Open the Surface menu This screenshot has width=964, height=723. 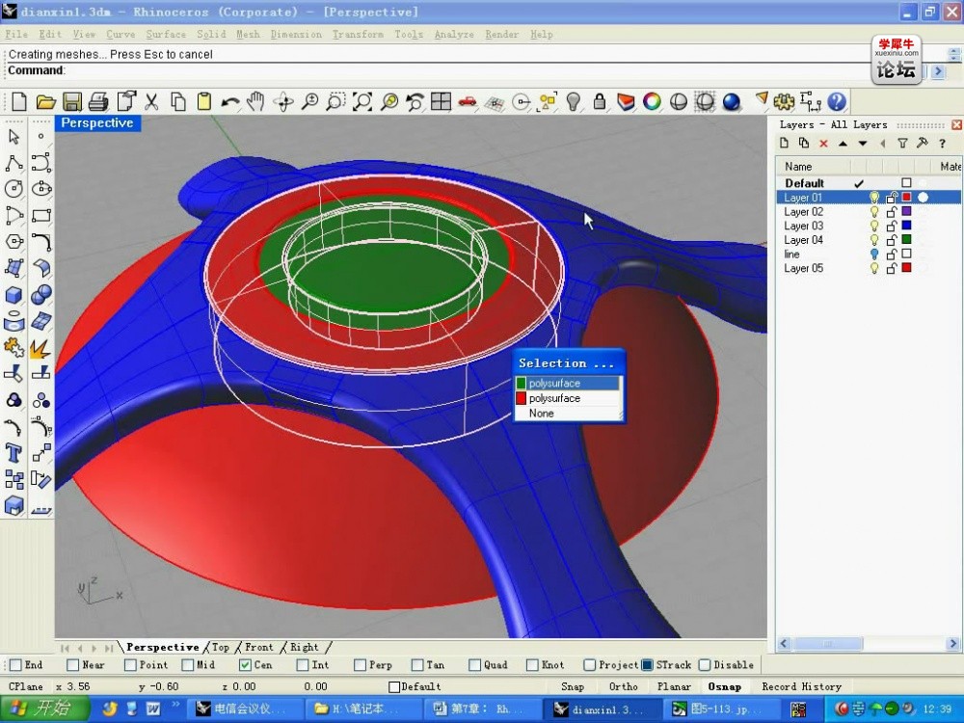pyautogui.click(x=166, y=35)
